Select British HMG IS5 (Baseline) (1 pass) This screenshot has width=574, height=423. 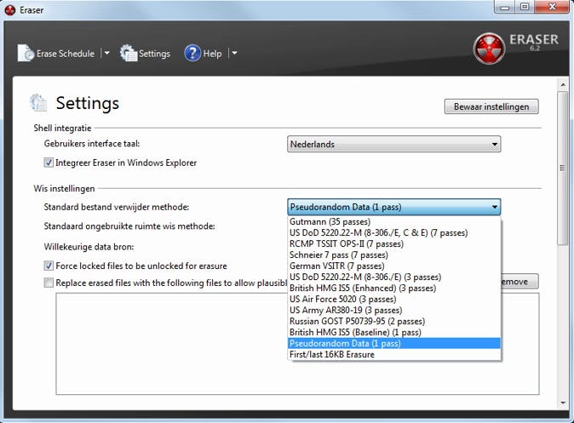coord(394,332)
